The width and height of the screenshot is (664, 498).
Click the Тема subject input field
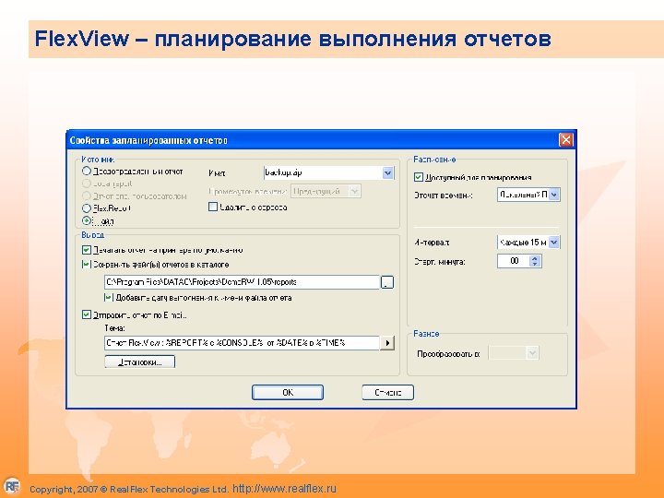[x=243, y=342]
